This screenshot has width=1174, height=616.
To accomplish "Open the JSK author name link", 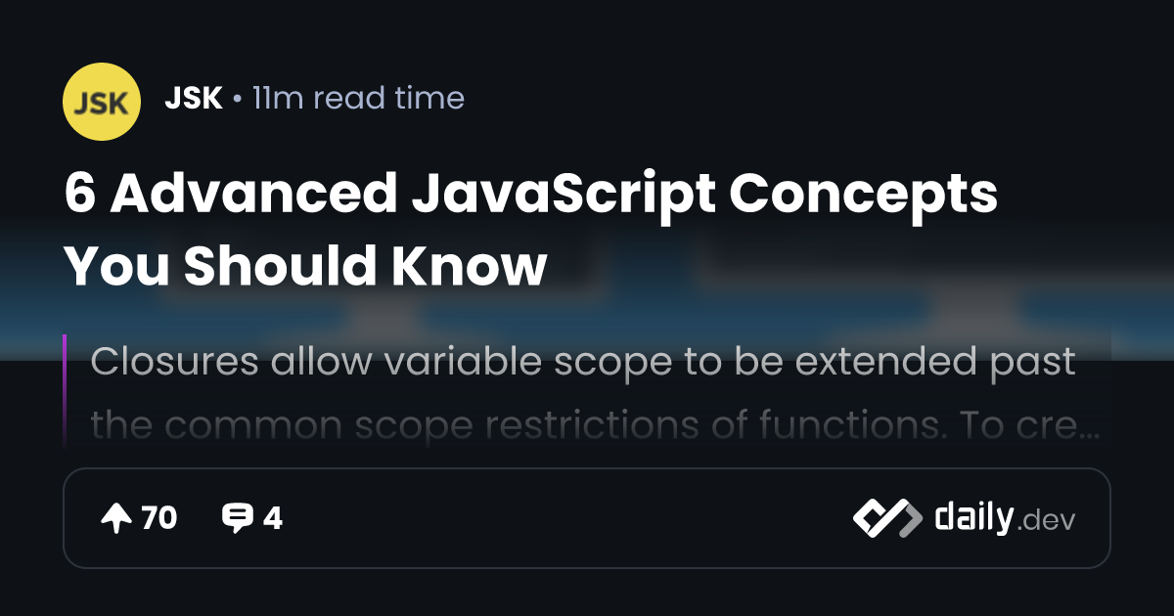I will point(194,99).
